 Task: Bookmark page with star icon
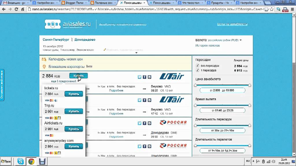271,9
